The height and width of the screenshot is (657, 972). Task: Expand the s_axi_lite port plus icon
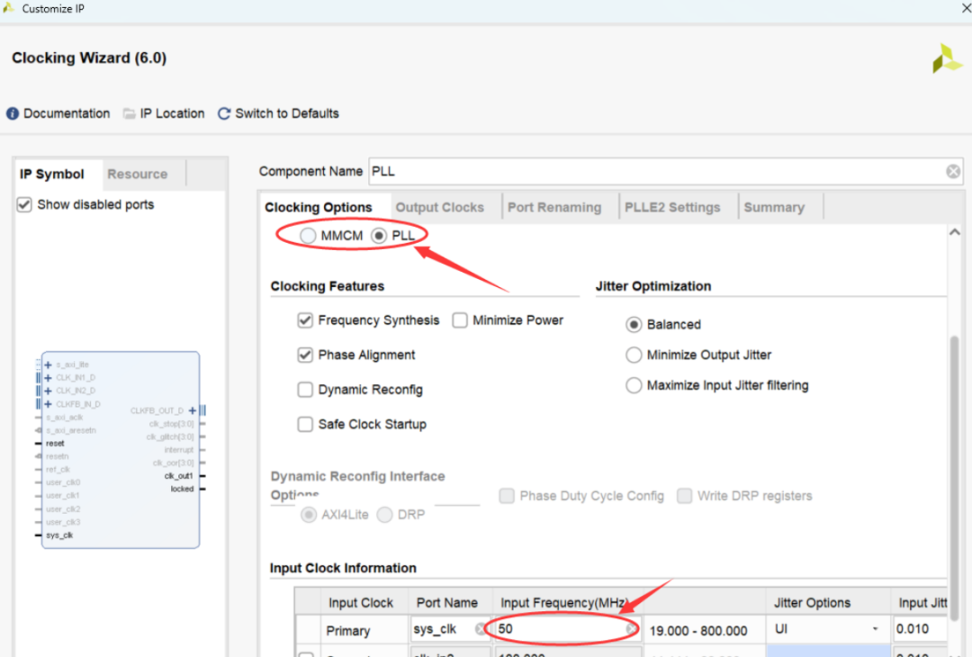pos(48,364)
